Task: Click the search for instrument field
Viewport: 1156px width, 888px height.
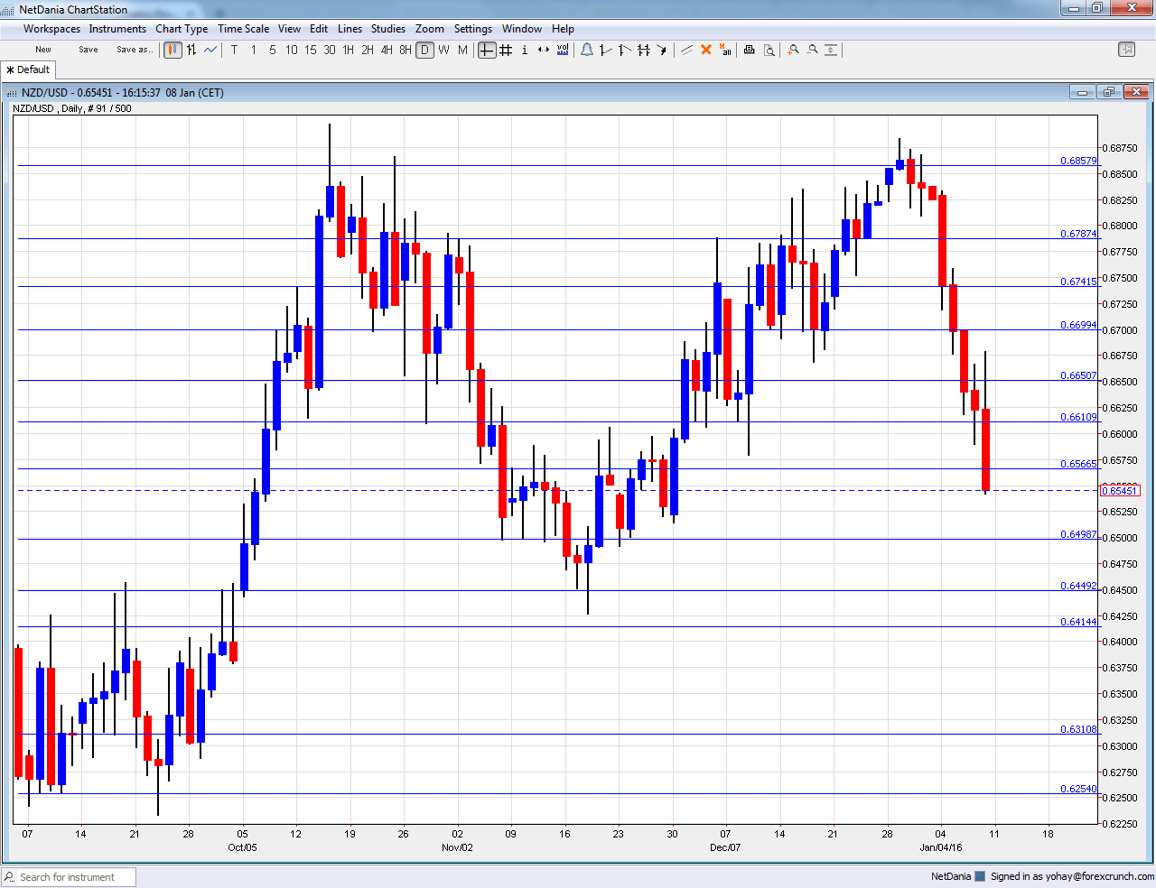Action: click(68, 876)
